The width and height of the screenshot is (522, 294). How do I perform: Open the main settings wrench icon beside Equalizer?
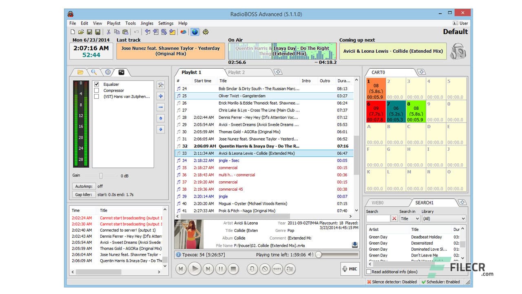coord(161,85)
